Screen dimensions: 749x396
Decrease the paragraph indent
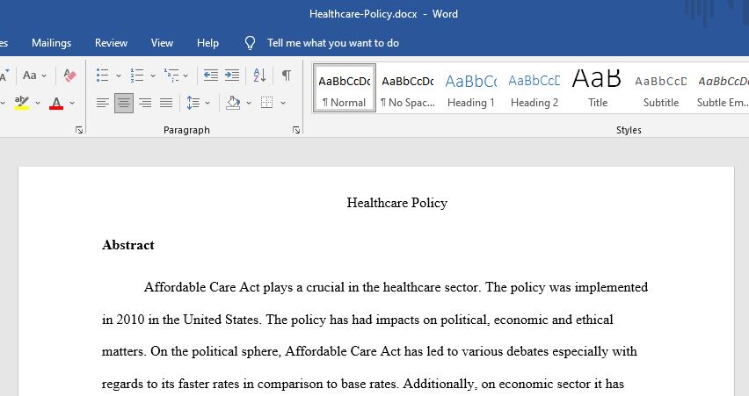click(x=211, y=76)
